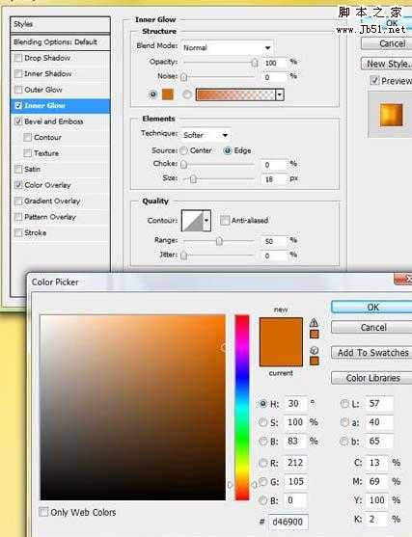The image size is (412, 537).
Task: Select the Center source radio button
Action: 183,150
